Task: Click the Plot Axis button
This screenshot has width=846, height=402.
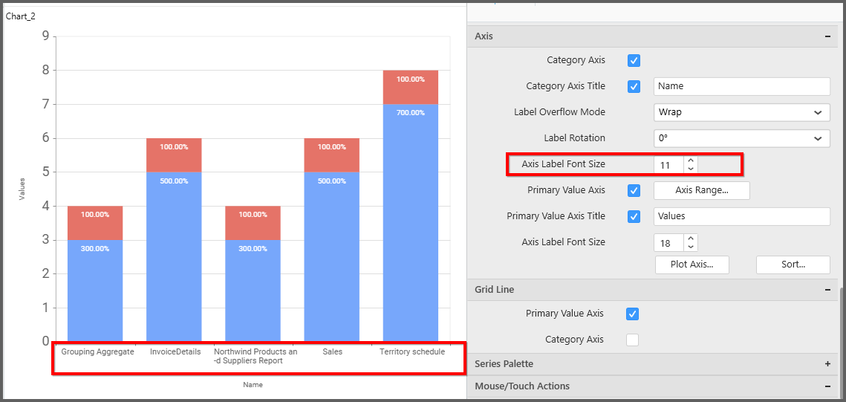Action: (692, 265)
